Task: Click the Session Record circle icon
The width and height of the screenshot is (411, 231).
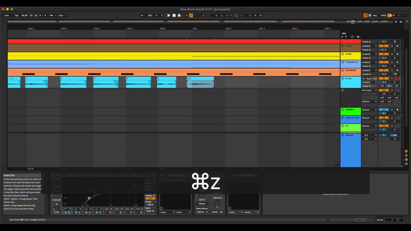Action: (203, 15)
